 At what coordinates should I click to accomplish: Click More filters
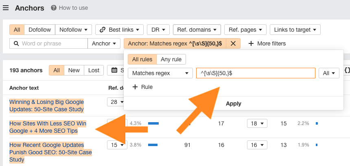(x=267, y=43)
